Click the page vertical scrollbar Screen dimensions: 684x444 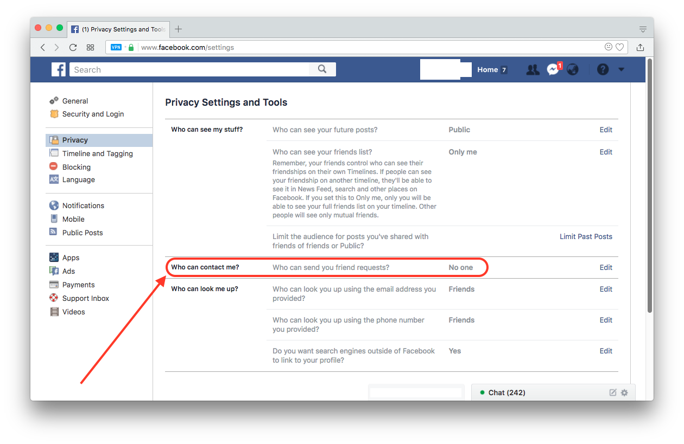pyautogui.click(x=649, y=186)
